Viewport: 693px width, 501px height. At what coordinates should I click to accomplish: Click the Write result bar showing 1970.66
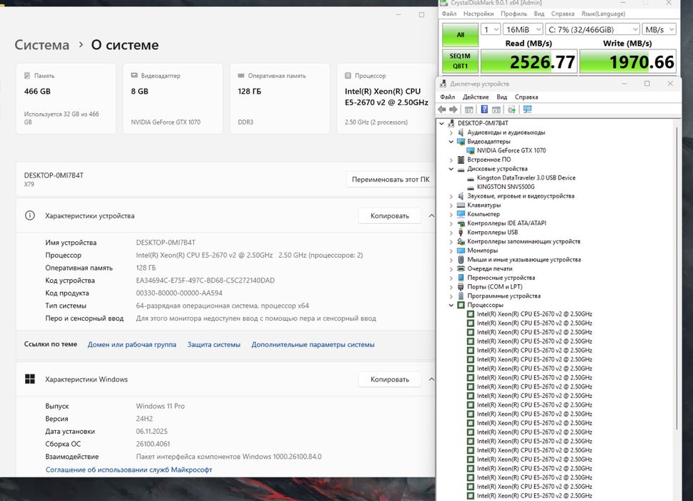pyautogui.click(x=628, y=62)
